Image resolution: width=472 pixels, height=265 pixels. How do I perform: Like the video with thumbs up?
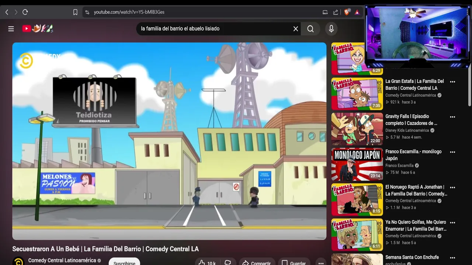(x=207, y=263)
